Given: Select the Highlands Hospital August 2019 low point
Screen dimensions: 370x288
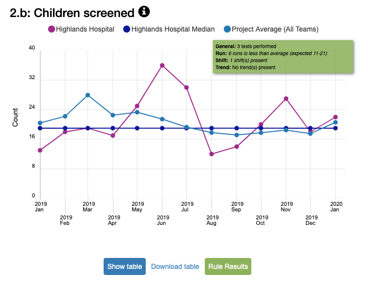Looking at the screenshot, I should click(212, 154).
